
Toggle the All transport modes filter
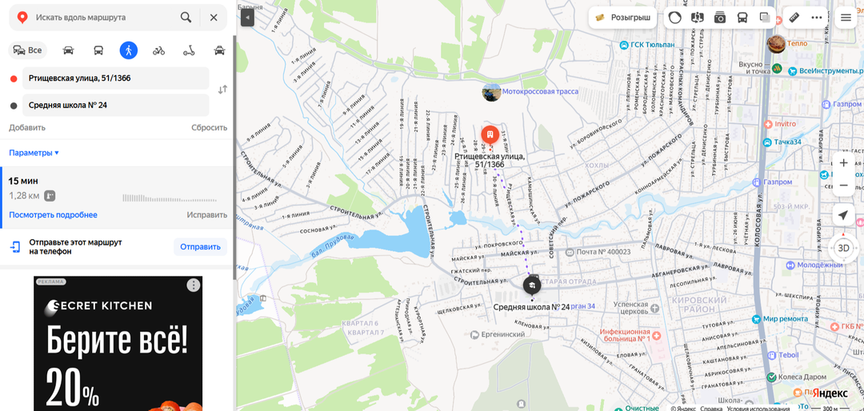click(27, 50)
